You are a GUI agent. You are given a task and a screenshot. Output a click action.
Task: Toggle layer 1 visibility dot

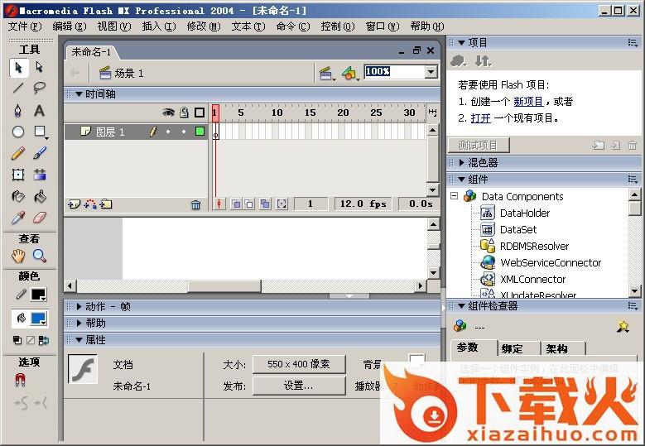click(168, 132)
